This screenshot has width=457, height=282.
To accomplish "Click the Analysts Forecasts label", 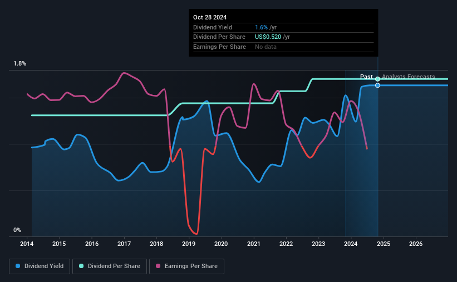I will tap(409, 77).
